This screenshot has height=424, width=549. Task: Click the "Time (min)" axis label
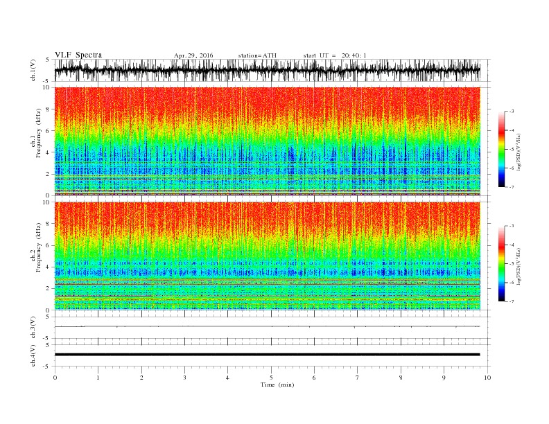[277, 385]
